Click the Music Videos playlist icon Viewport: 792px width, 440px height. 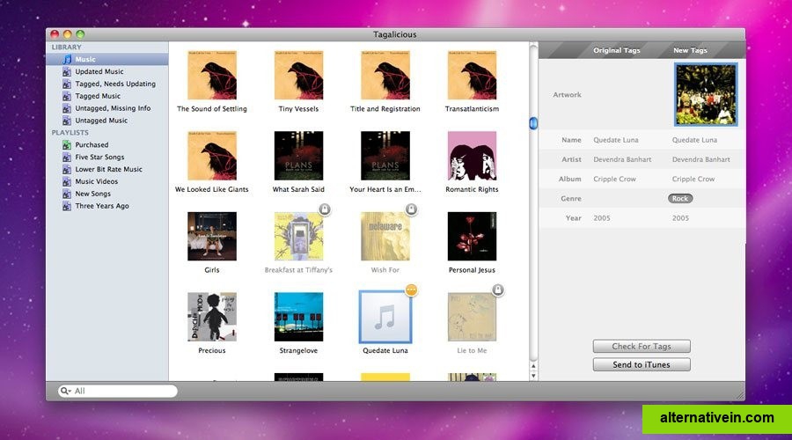(x=67, y=181)
